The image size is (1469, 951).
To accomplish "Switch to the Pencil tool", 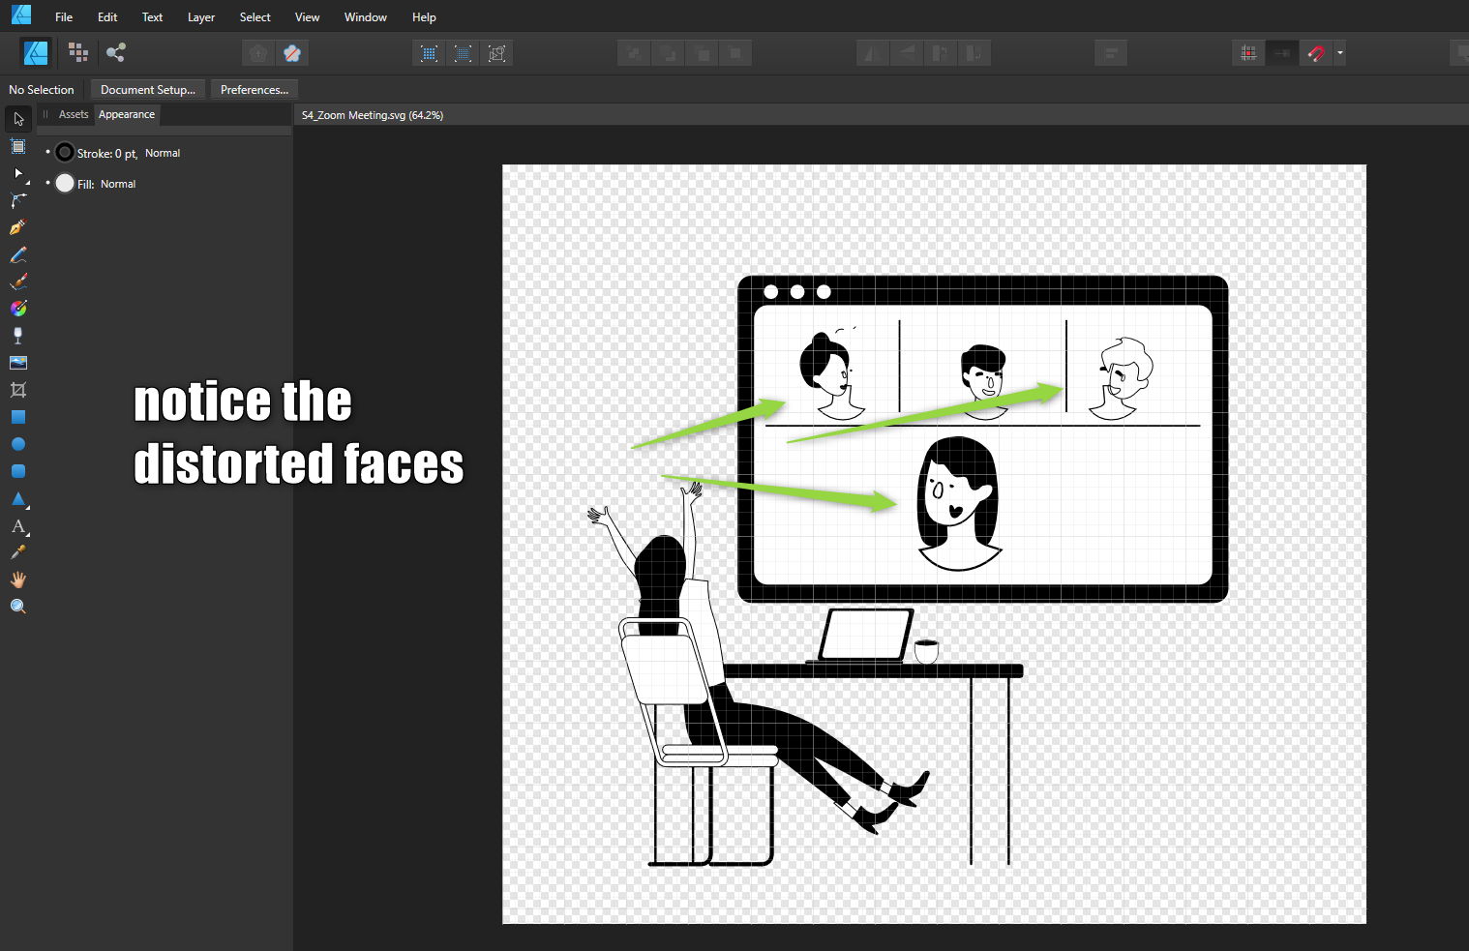I will pos(17,254).
